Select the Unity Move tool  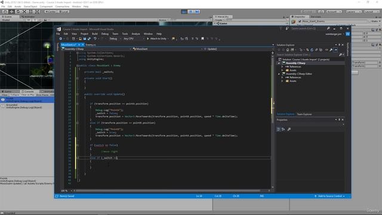click(x=11, y=11)
